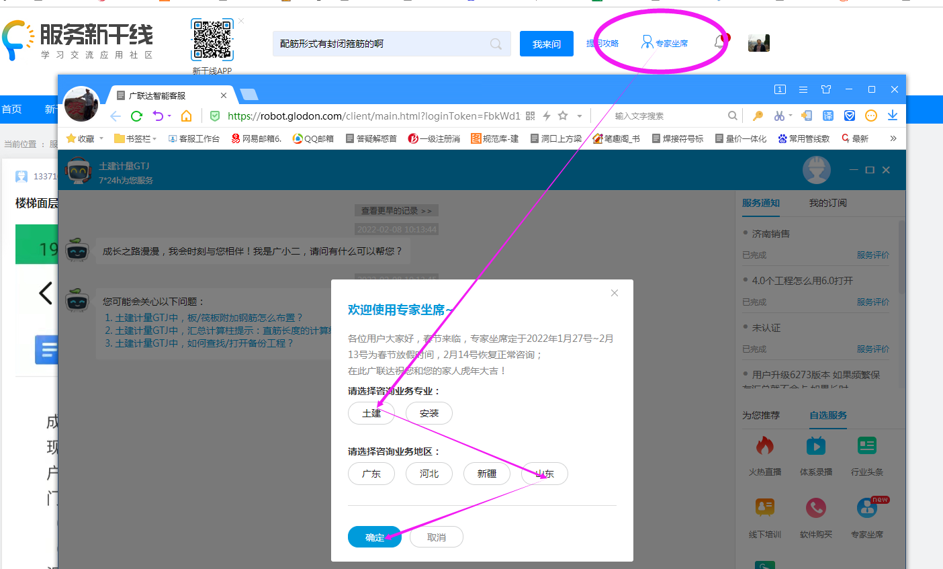Open the key password manager icon
Screen dimensions: 943x569
(x=758, y=116)
